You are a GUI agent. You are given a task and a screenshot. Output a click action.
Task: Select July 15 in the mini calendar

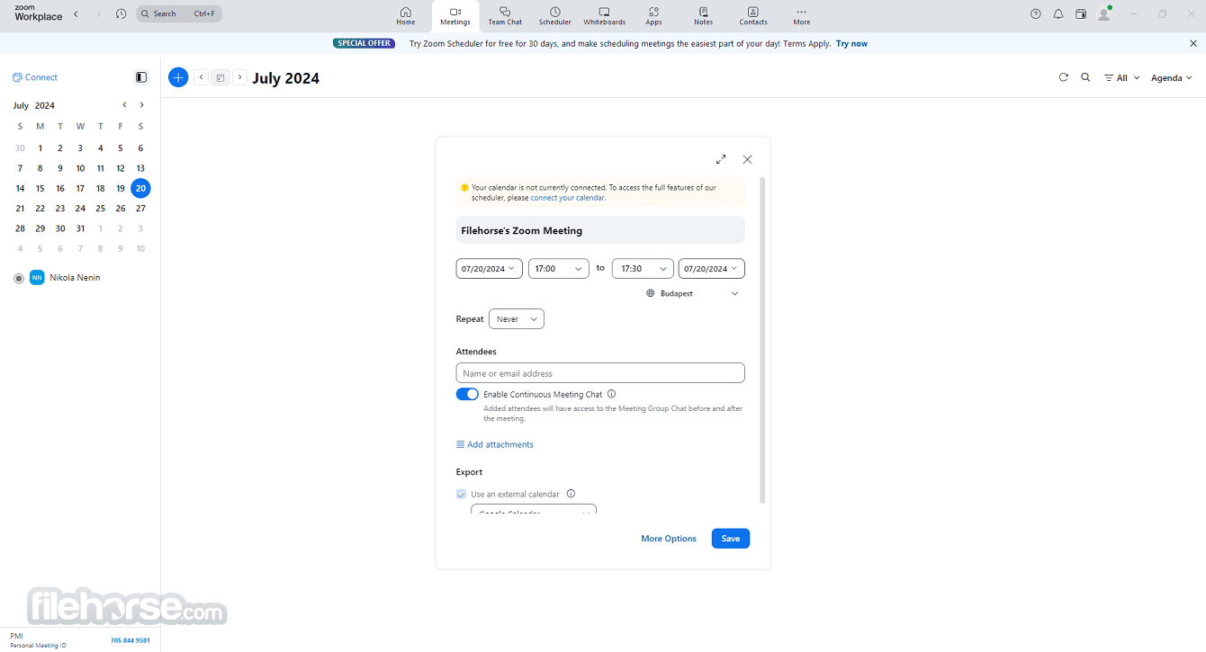pos(40,188)
